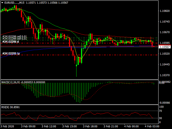Click the 3 Feb 2020 time label

coord(7,126)
